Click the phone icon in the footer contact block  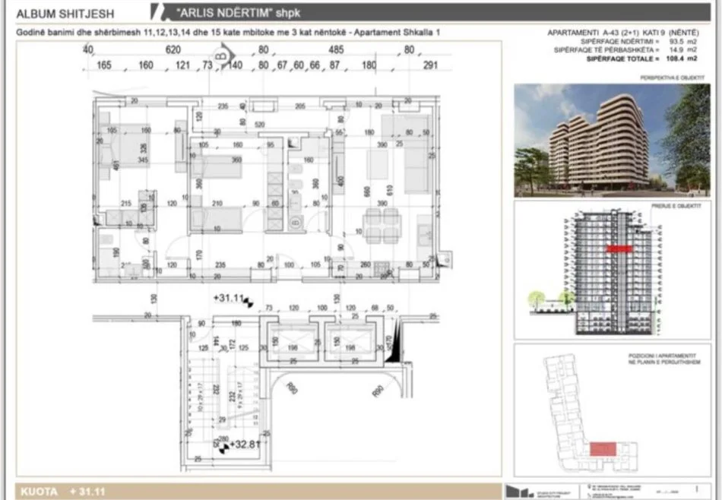click(589, 495)
